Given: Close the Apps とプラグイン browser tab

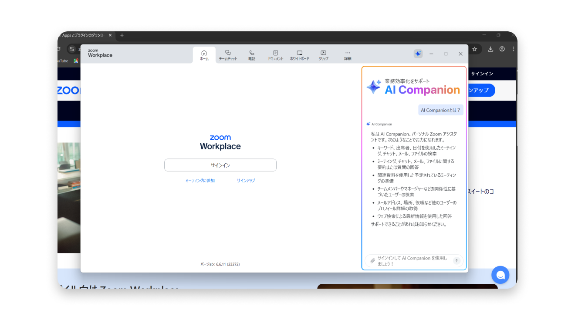Looking at the screenshot, I should (110, 35).
